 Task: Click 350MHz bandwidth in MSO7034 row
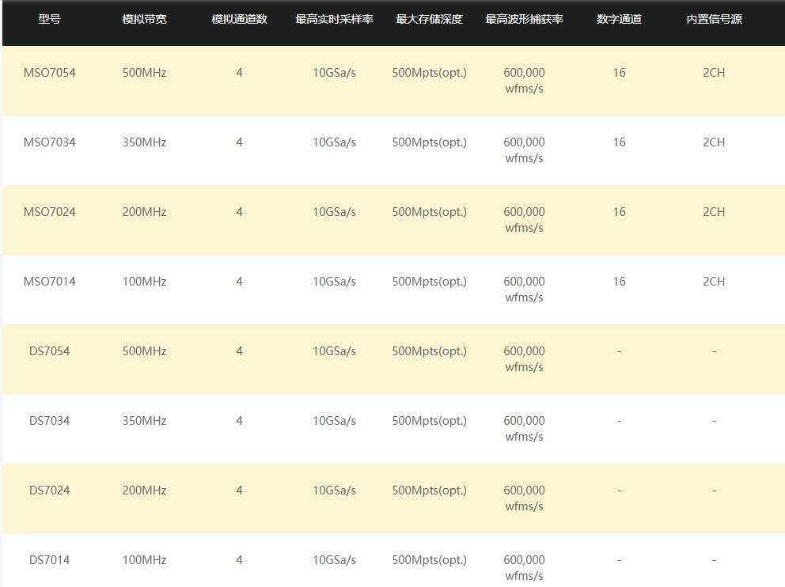144,142
